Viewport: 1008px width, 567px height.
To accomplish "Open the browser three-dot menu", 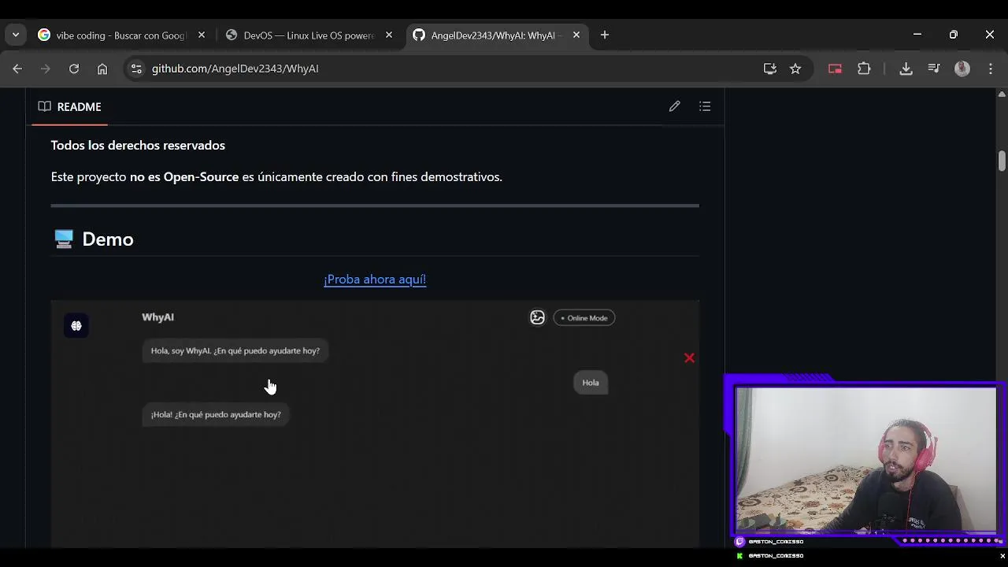I will pos(991,69).
